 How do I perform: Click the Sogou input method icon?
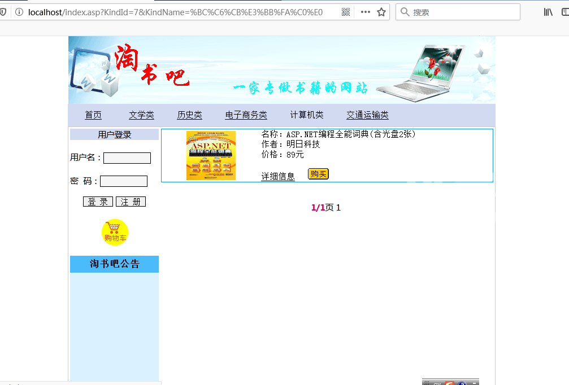450,383
